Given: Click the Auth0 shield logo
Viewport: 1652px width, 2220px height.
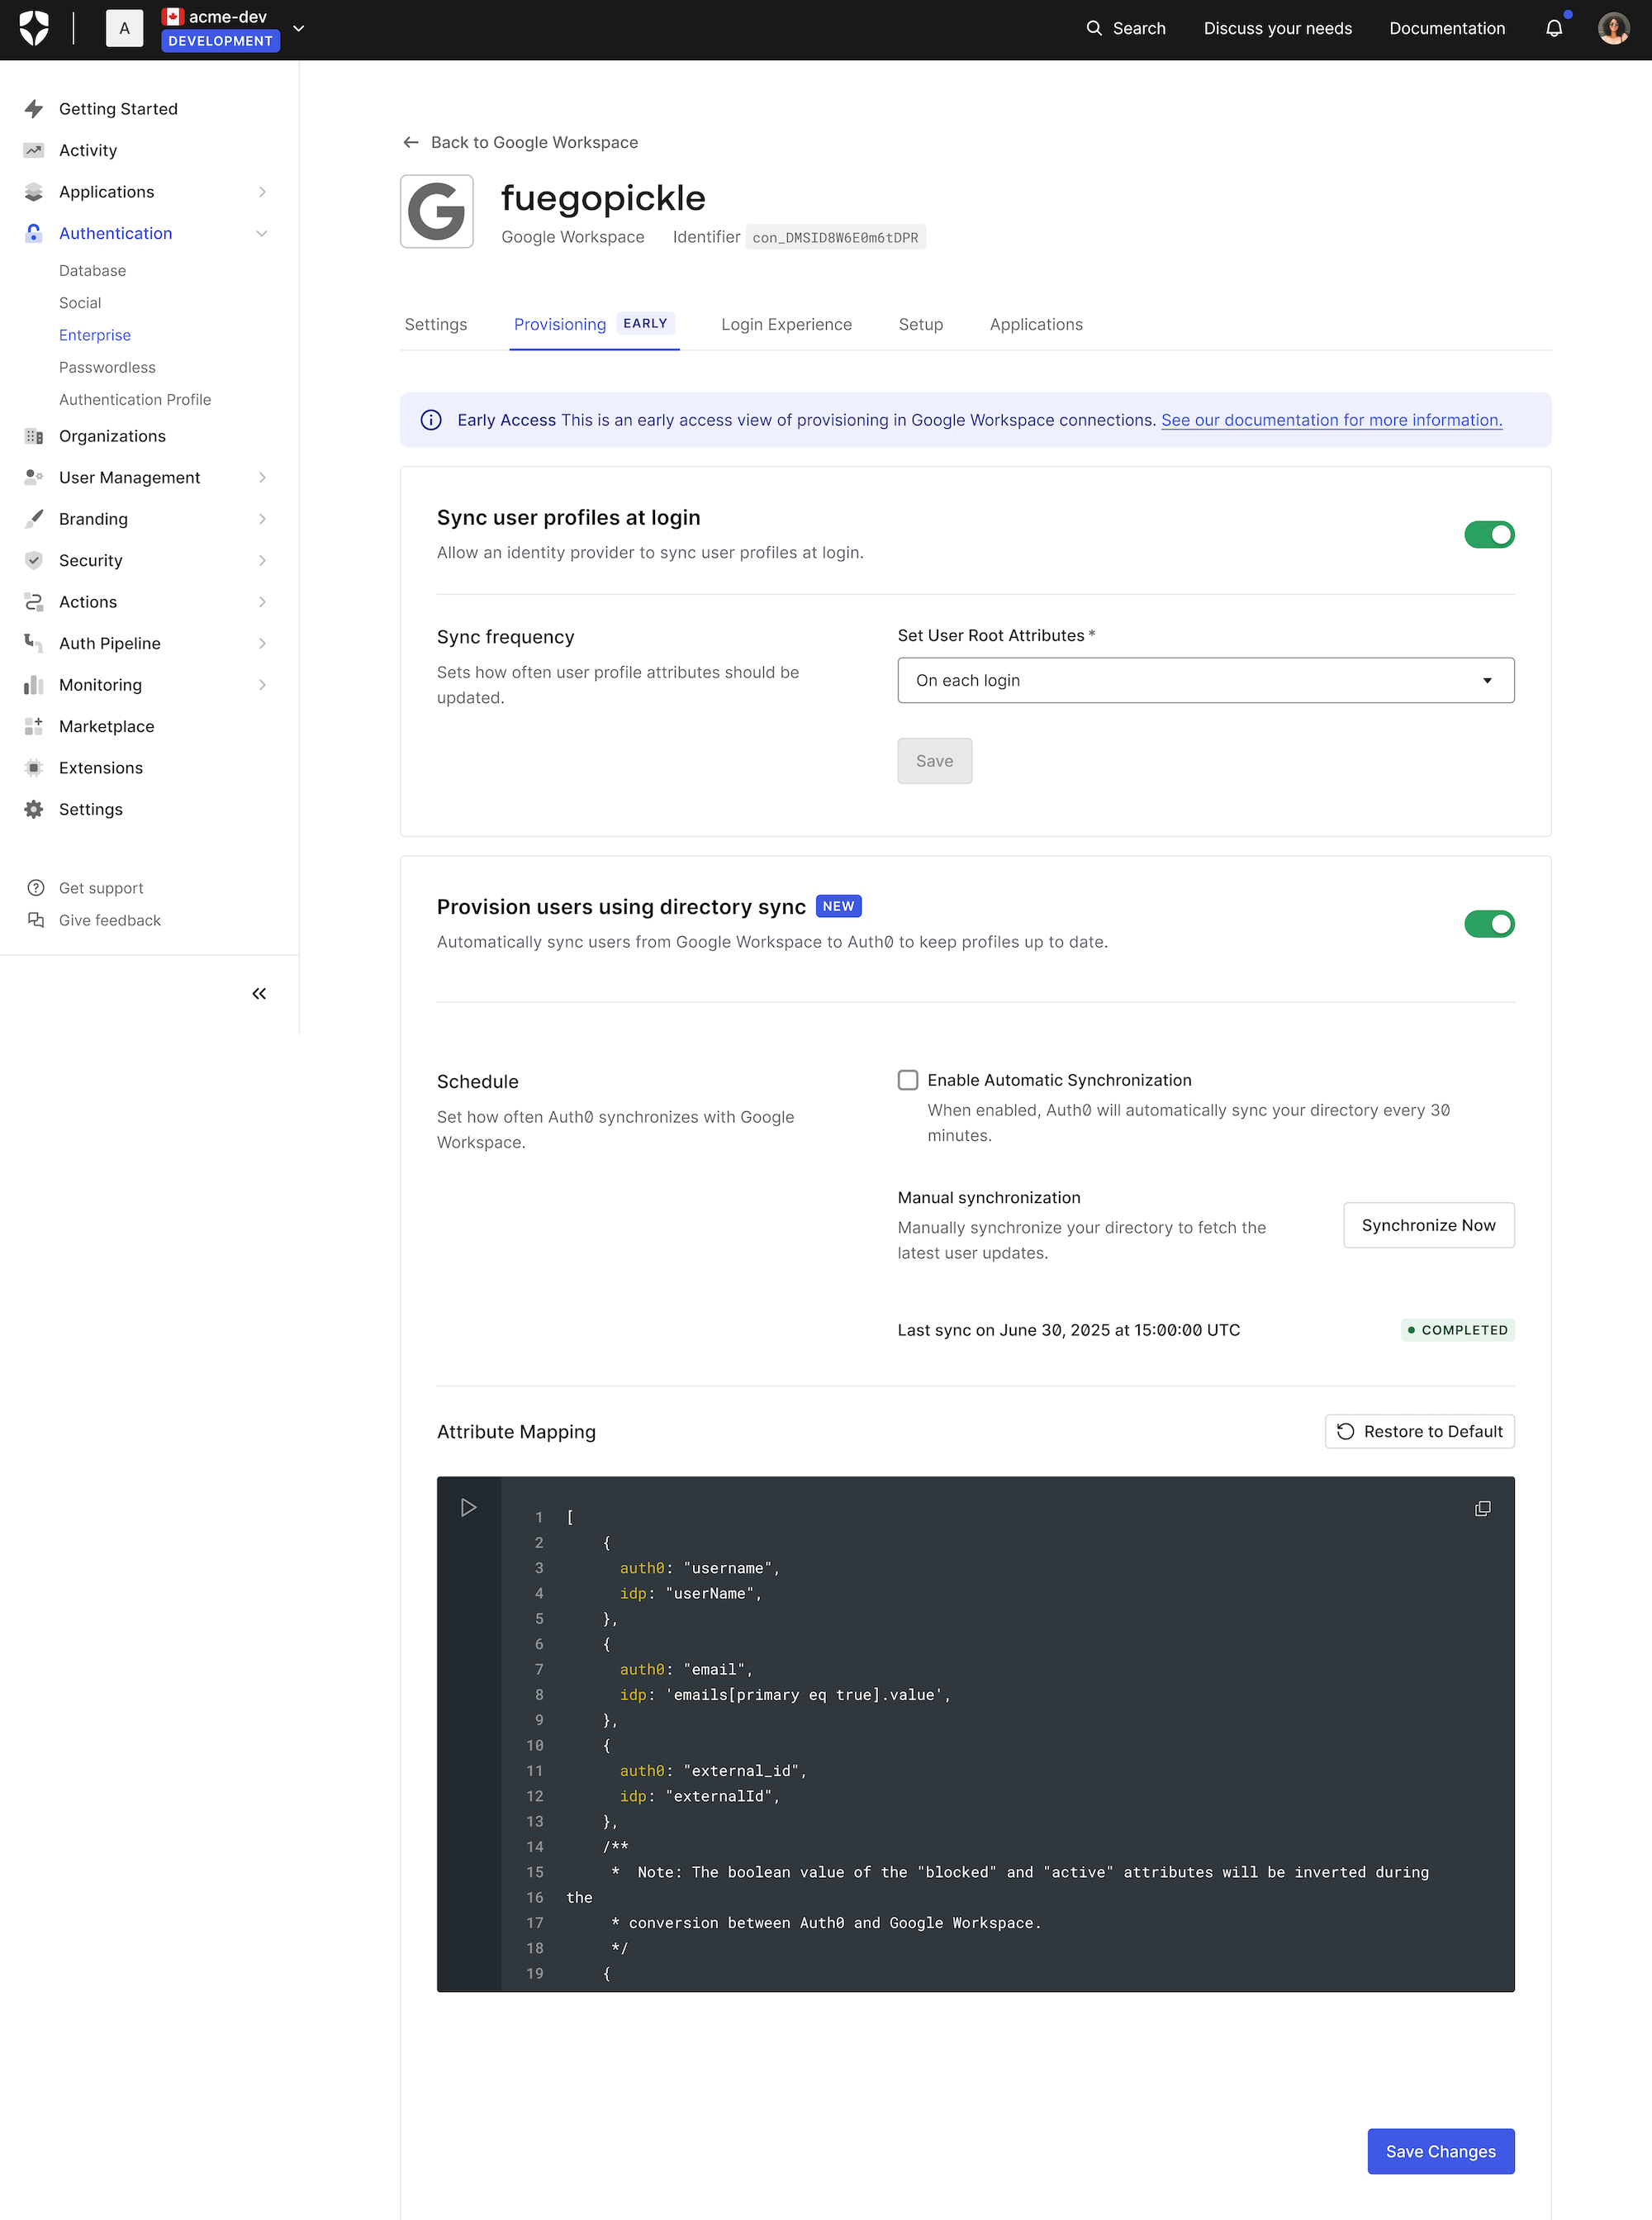Looking at the screenshot, I should click(x=34, y=28).
